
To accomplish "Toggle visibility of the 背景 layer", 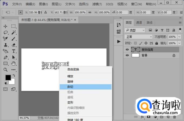I will click(127, 55).
